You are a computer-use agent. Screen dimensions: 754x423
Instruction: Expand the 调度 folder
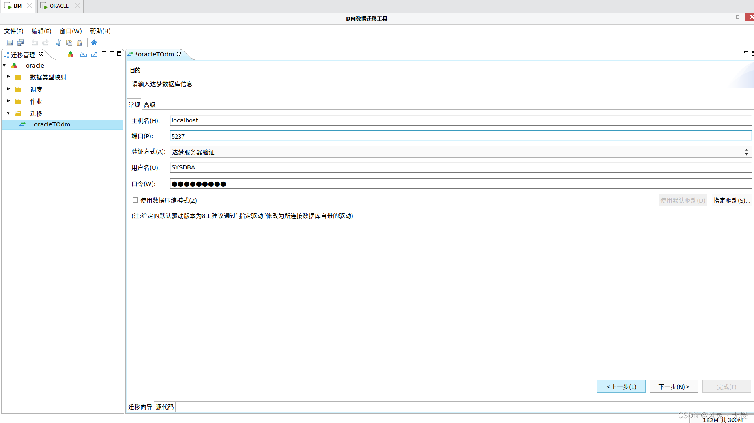pos(9,89)
